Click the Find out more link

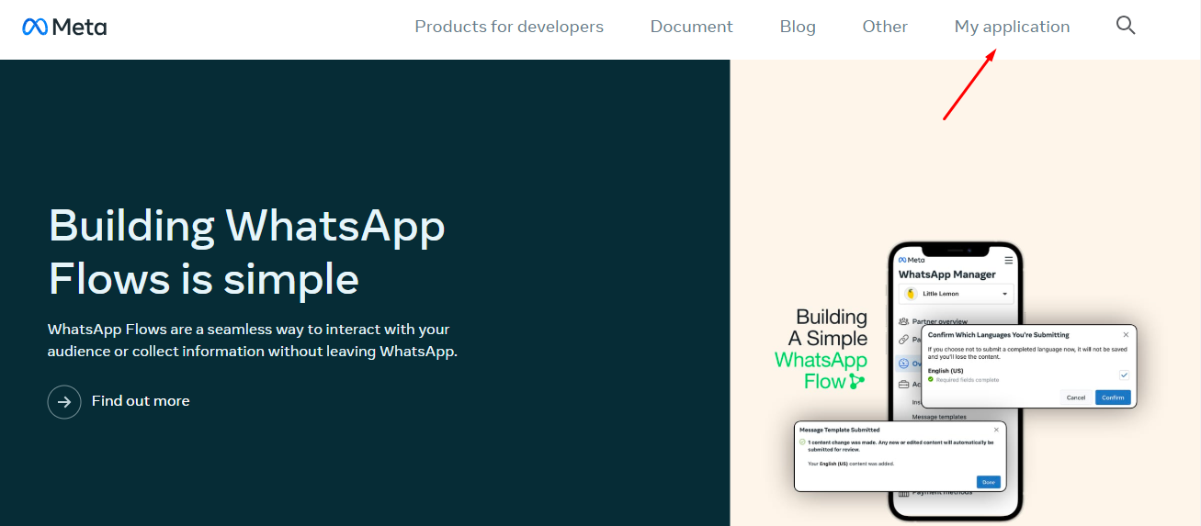141,401
